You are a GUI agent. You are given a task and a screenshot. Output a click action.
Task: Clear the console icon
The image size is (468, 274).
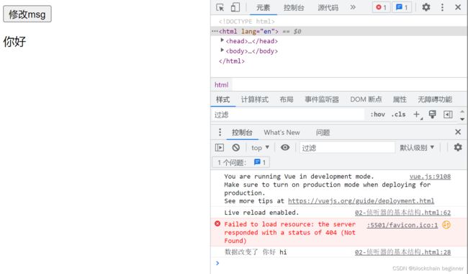pos(235,147)
